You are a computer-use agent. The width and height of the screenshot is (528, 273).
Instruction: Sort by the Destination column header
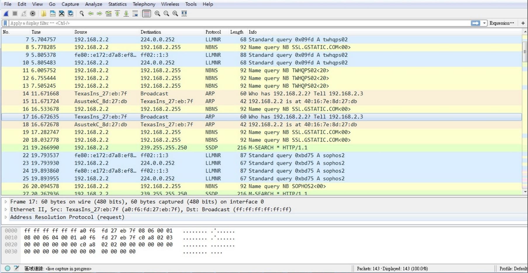pyautogui.click(x=172, y=32)
